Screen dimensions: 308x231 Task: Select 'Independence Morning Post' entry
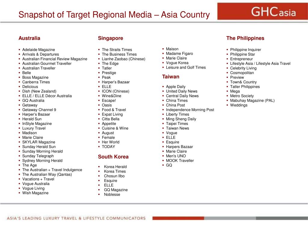[x=190, y=109]
